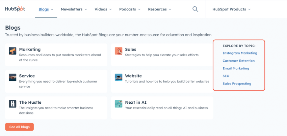Click the Marketing blog icon

[x=12, y=51]
